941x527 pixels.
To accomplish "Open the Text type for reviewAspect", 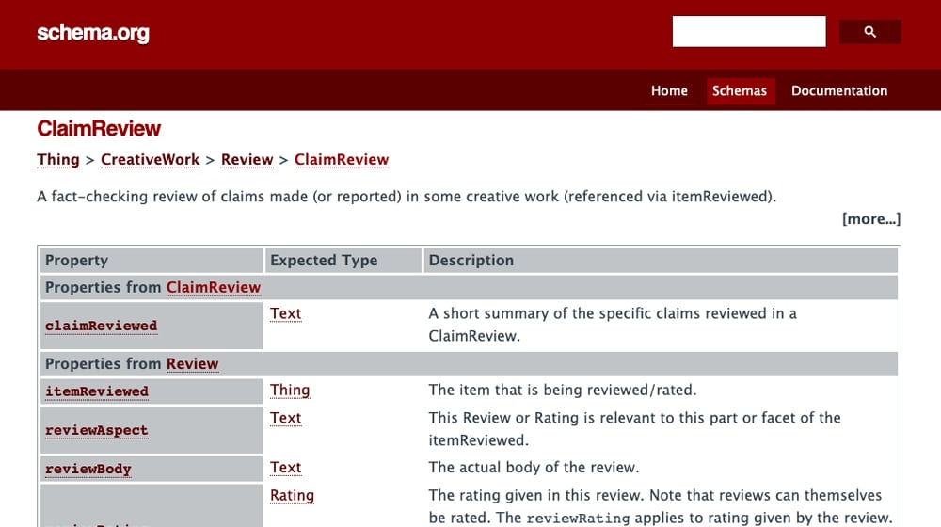I will 286,418.
